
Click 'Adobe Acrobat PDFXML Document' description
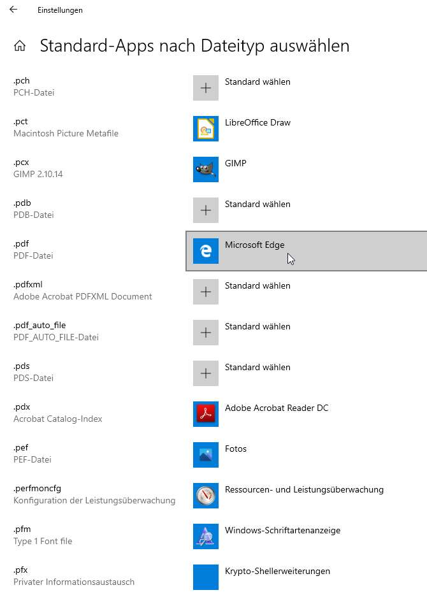point(83,297)
